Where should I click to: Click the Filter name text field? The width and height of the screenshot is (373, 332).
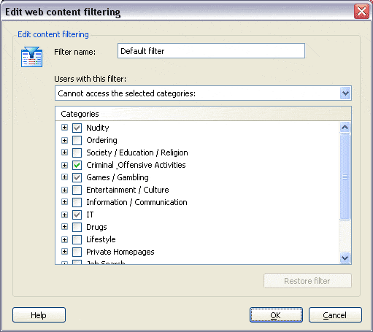coord(211,51)
